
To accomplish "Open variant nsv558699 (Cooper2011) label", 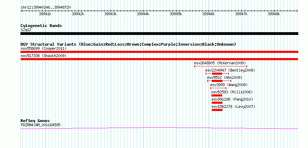I will (44, 48).
